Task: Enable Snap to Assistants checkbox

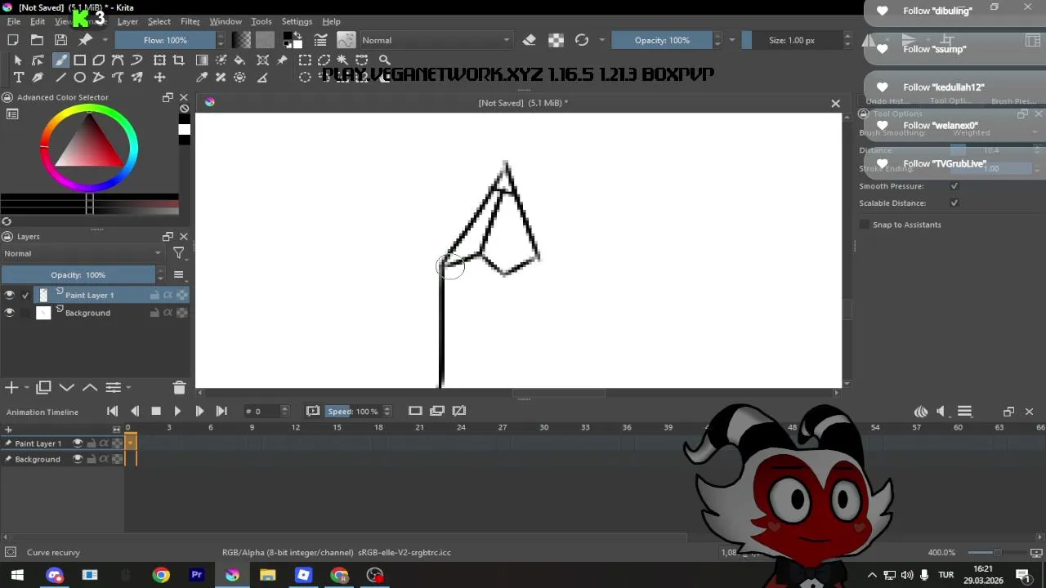Action: (865, 225)
